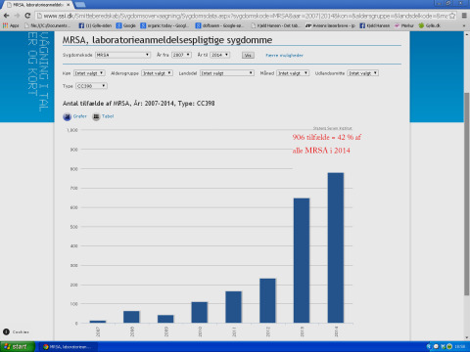Open the Sygdomskode MRSA dropdown
The height and width of the screenshot is (352, 470).
click(x=122, y=55)
